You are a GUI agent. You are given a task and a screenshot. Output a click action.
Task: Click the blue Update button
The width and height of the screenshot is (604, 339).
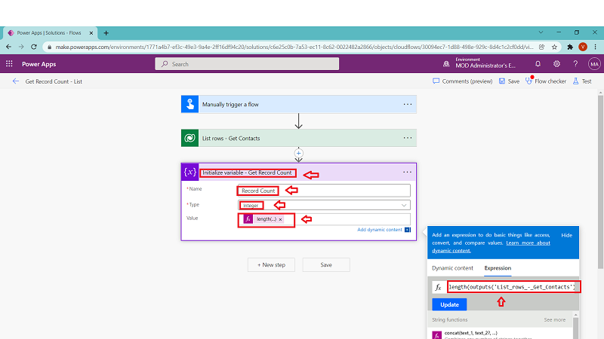[449, 304]
